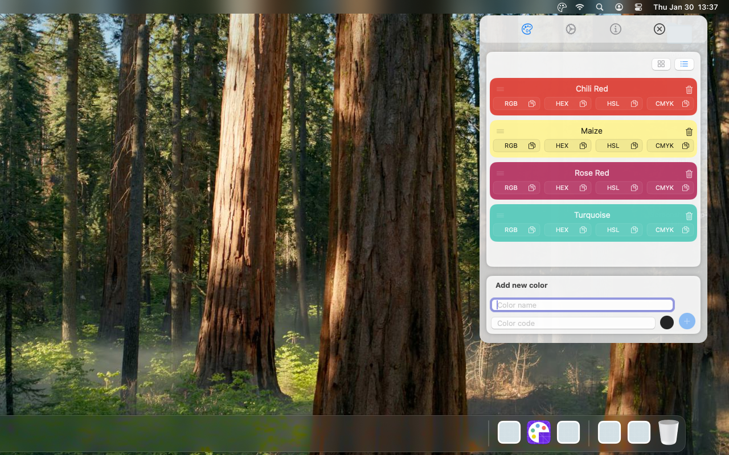Image resolution: width=729 pixels, height=455 pixels.
Task: Open the black color picker swatch
Action: pyautogui.click(x=667, y=322)
